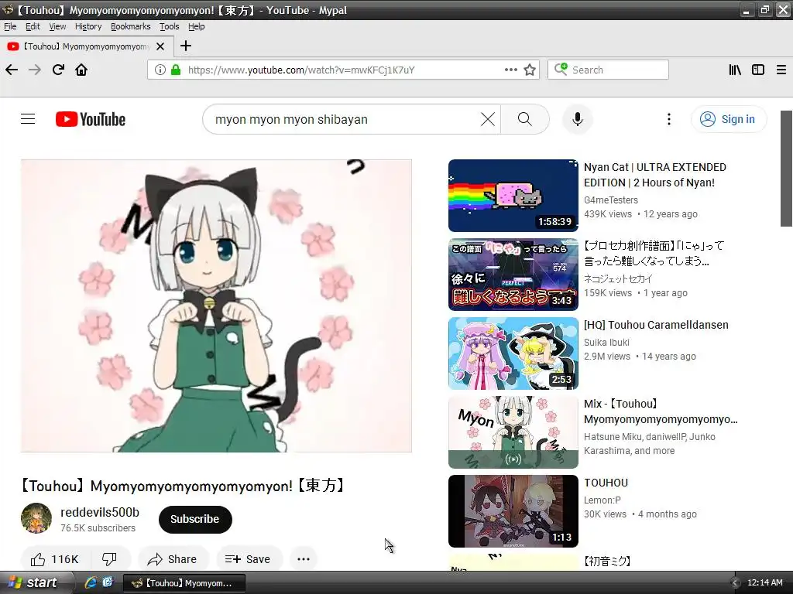Open the Help menu
Screen dimensions: 793x594
(x=196, y=26)
